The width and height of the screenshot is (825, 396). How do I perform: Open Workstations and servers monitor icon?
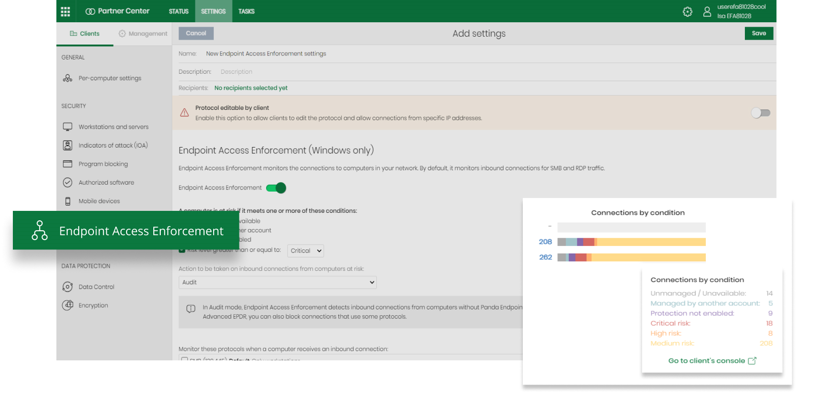tap(68, 127)
